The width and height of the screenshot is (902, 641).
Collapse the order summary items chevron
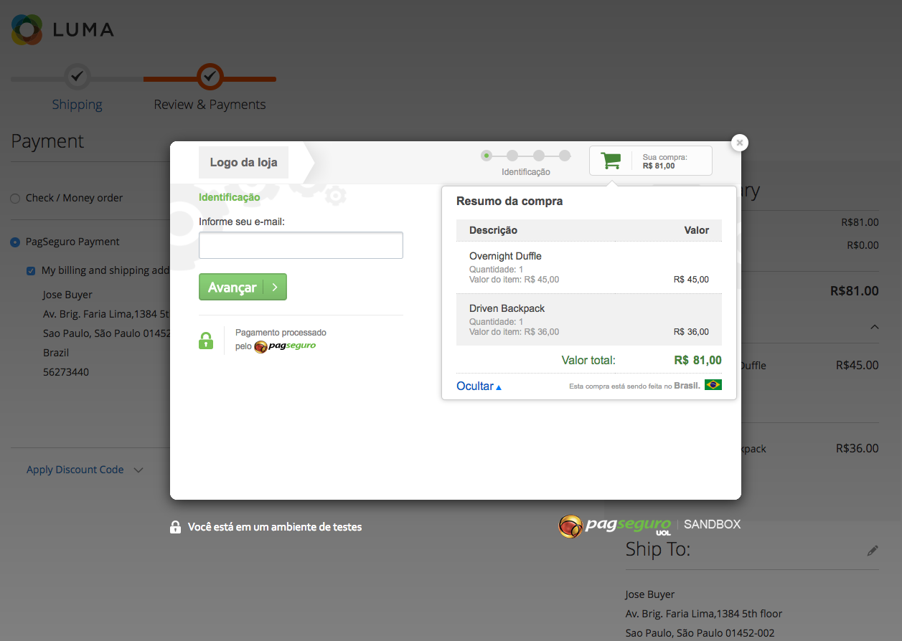point(874,327)
